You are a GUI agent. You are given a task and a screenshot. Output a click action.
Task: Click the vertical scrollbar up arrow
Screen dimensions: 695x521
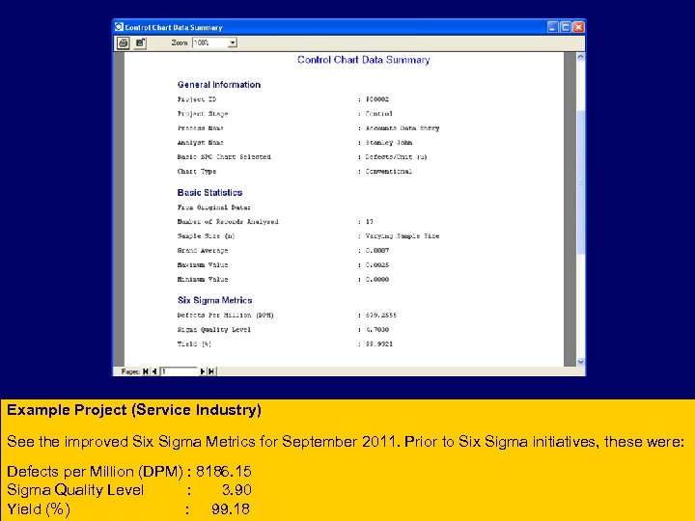click(581, 56)
